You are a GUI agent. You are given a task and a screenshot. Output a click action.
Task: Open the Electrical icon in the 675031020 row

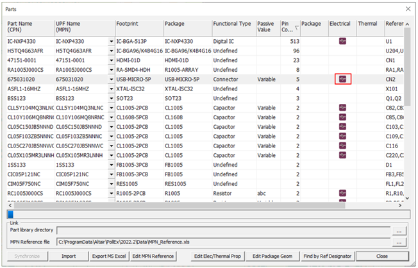click(x=342, y=80)
